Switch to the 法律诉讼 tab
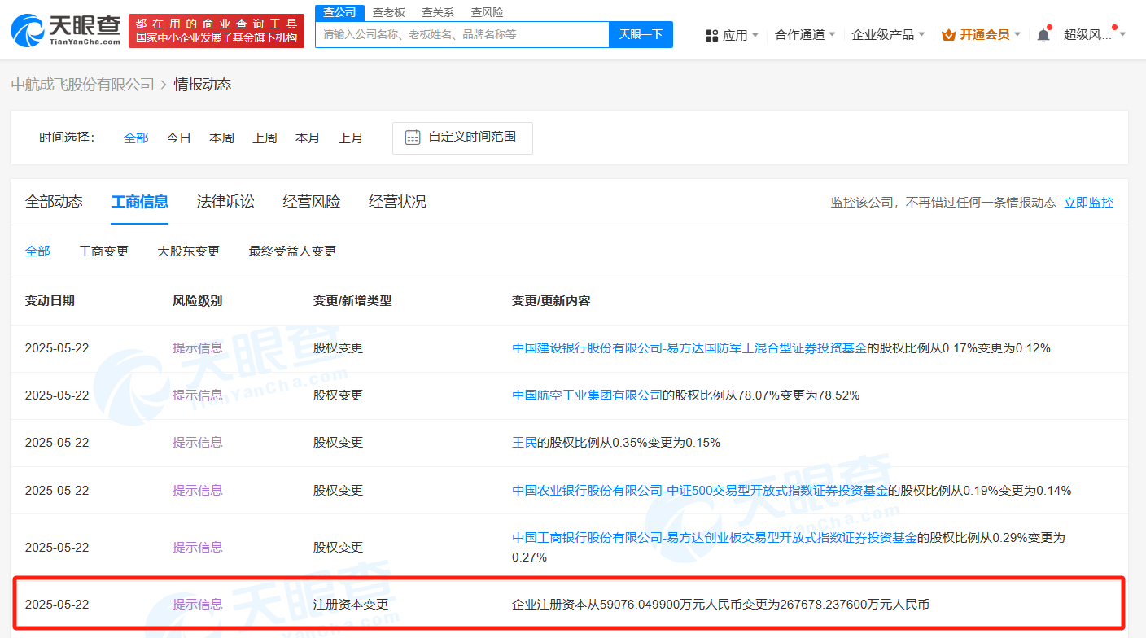Screen dimensions: 1146x638 click(x=225, y=202)
